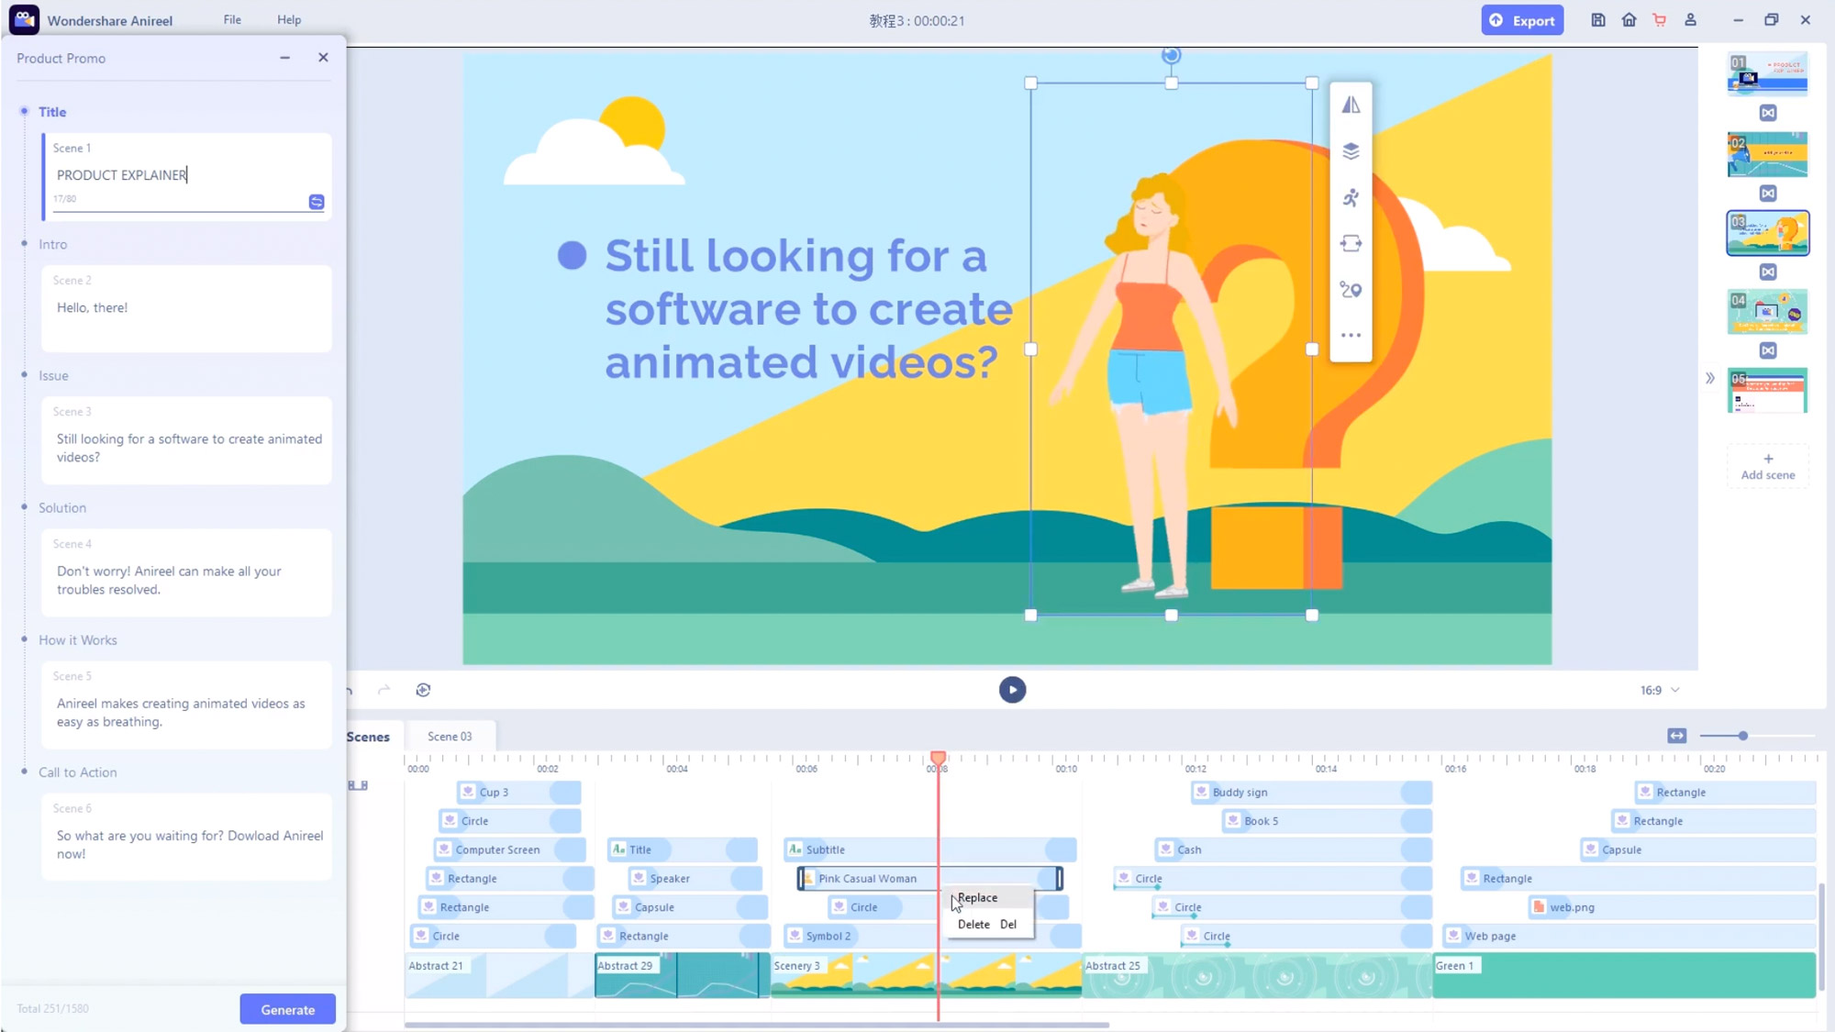1835x1032 pixels.
Task: Click the Generate button
Action: pyautogui.click(x=287, y=1009)
